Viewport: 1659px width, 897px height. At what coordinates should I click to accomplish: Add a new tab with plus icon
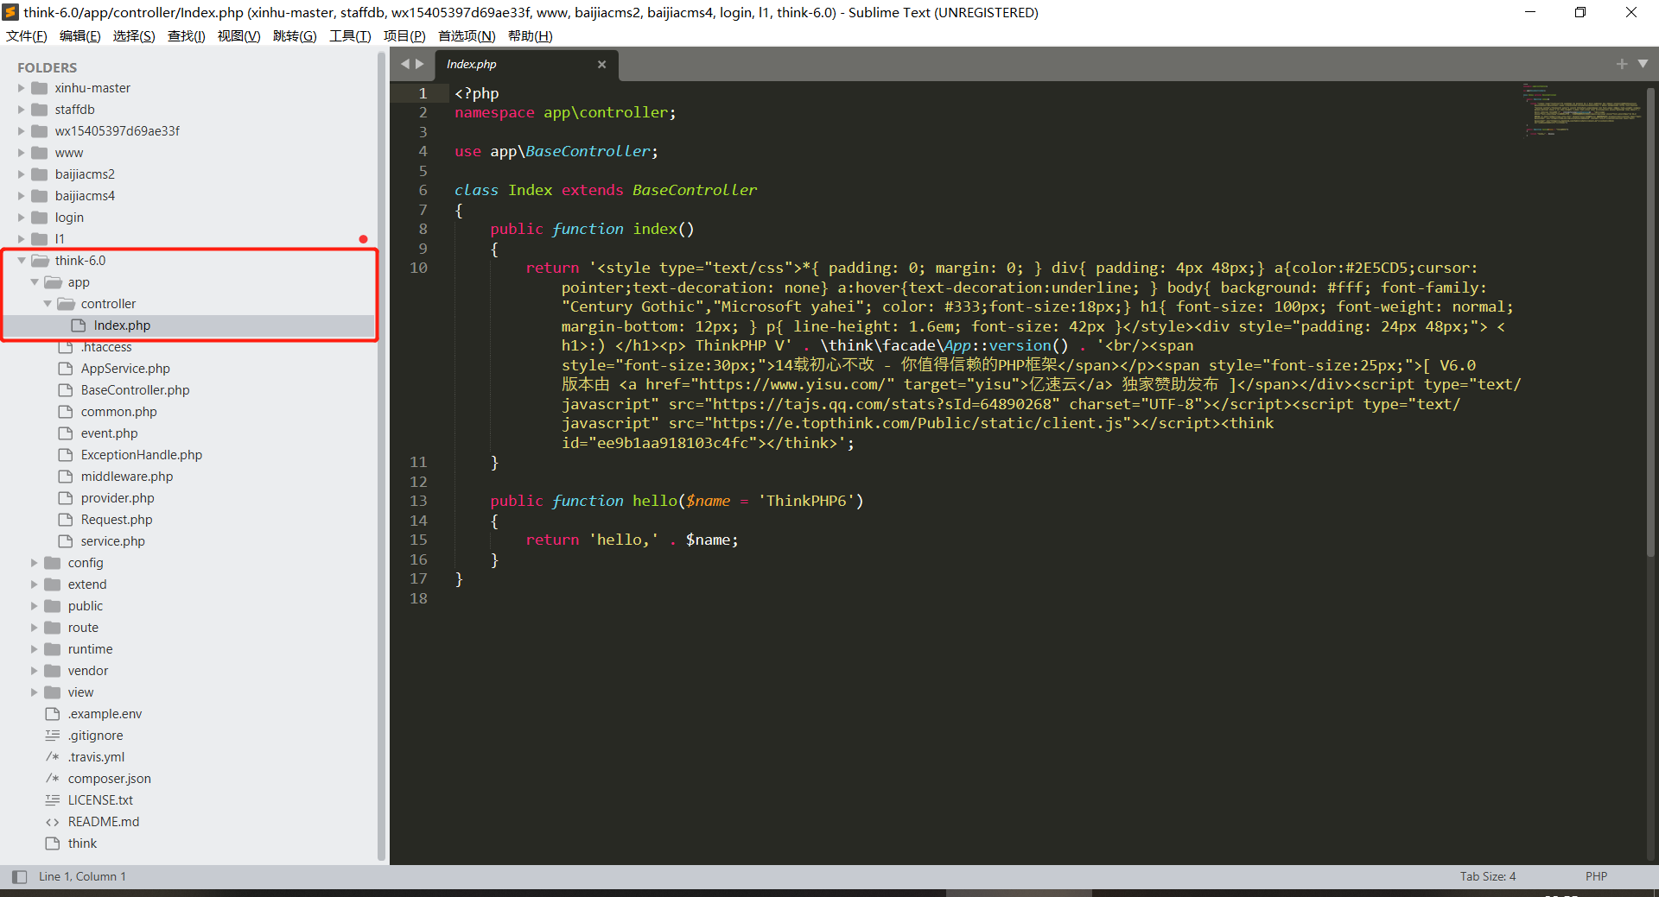pos(1622,64)
